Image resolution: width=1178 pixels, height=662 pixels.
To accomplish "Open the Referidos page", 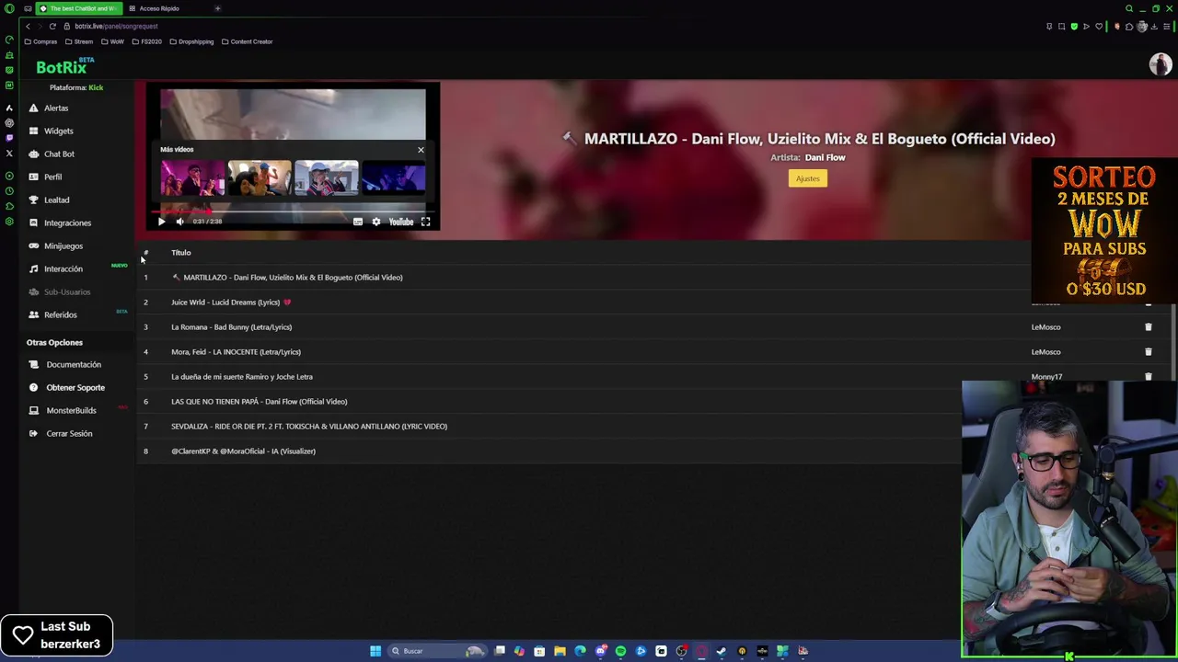I will (x=60, y=314).
